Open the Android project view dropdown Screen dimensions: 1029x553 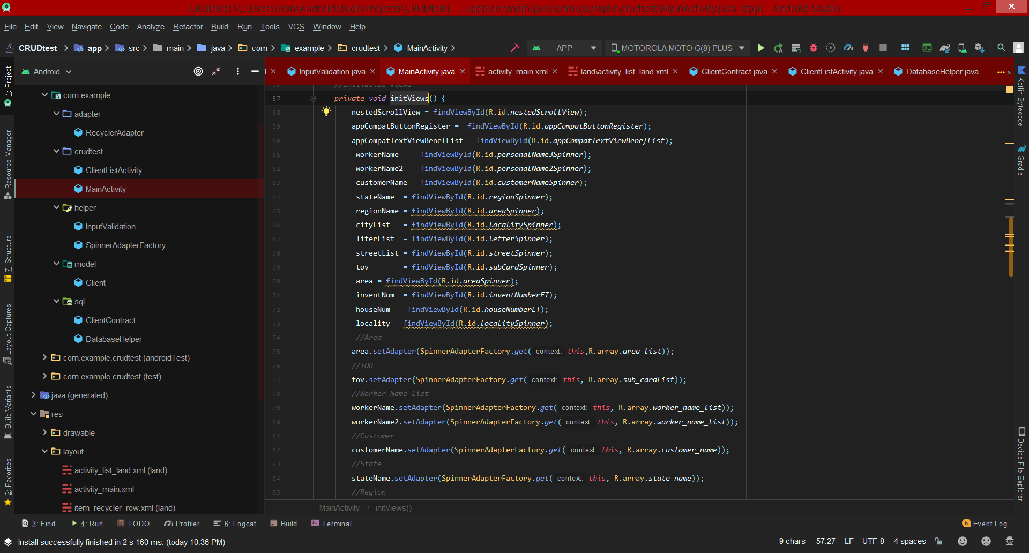click(x=47, y=71)
